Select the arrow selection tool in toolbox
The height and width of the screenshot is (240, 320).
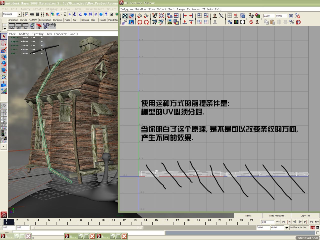tap(4, 36)
